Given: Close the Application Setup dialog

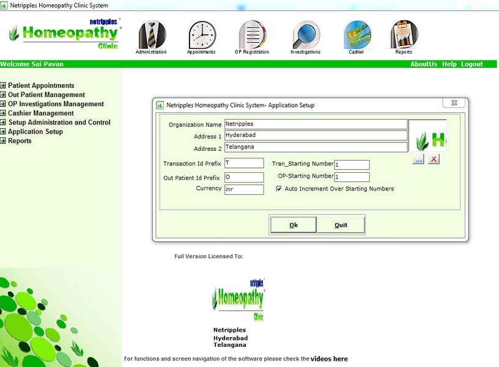Looking at the screenshot, I should coord(454,103).
